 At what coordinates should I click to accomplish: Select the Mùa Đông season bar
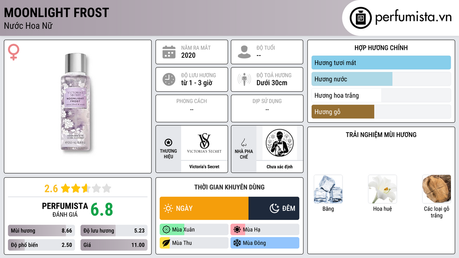click(x=265, y=243)
